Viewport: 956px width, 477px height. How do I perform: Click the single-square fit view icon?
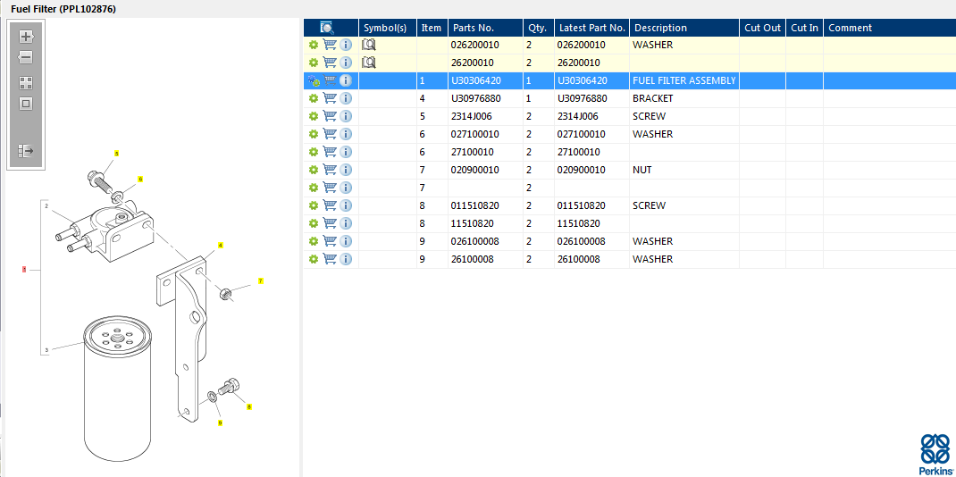pos(26,104)
